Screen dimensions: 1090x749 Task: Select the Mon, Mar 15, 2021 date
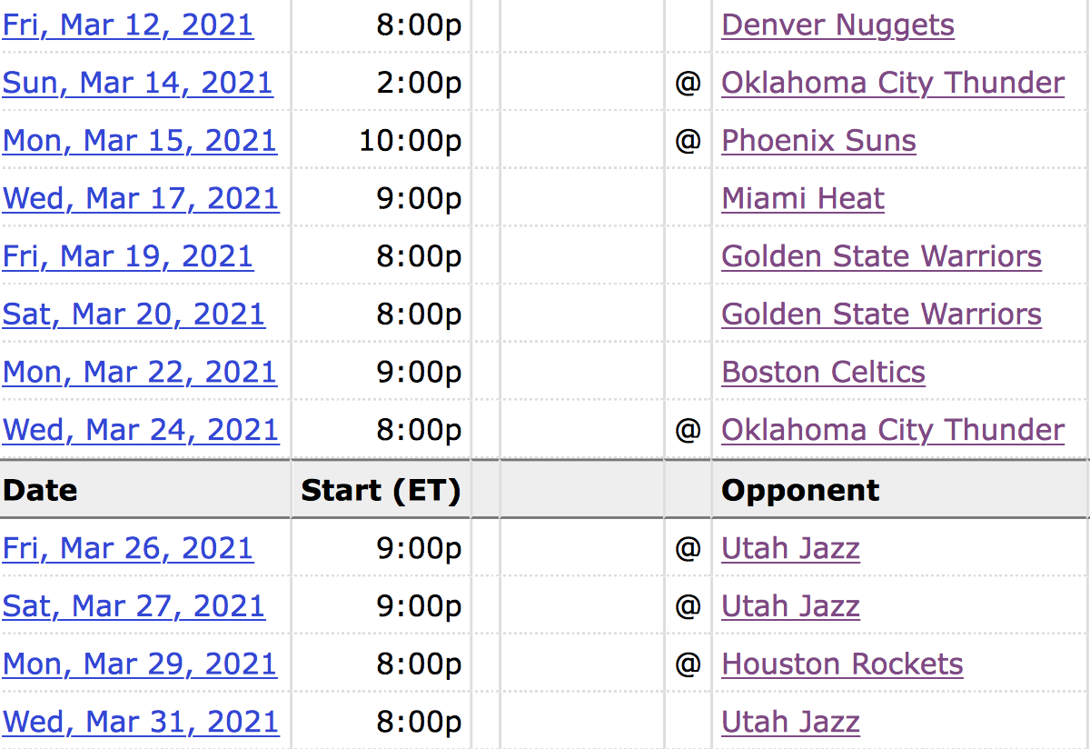coord(140,141)
